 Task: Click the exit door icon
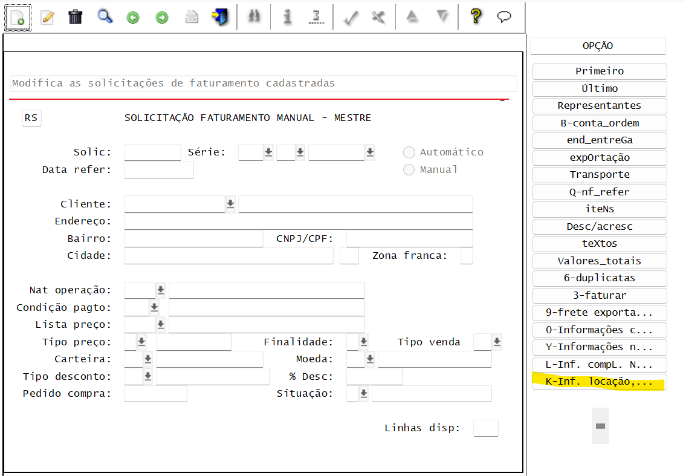220,17
